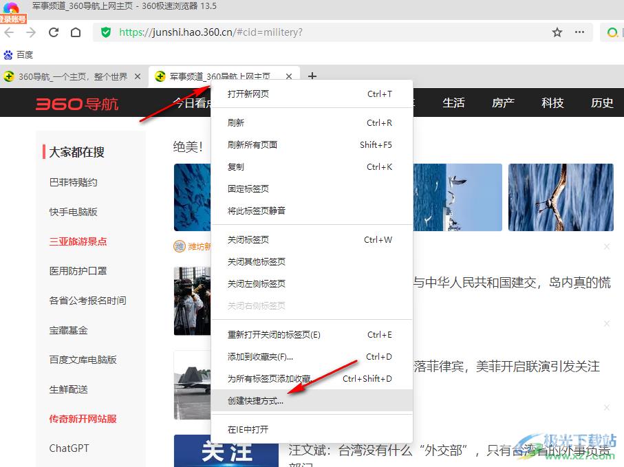
Task: Open the fighter jet news thumbnail
Action: (x=193, y=385)
